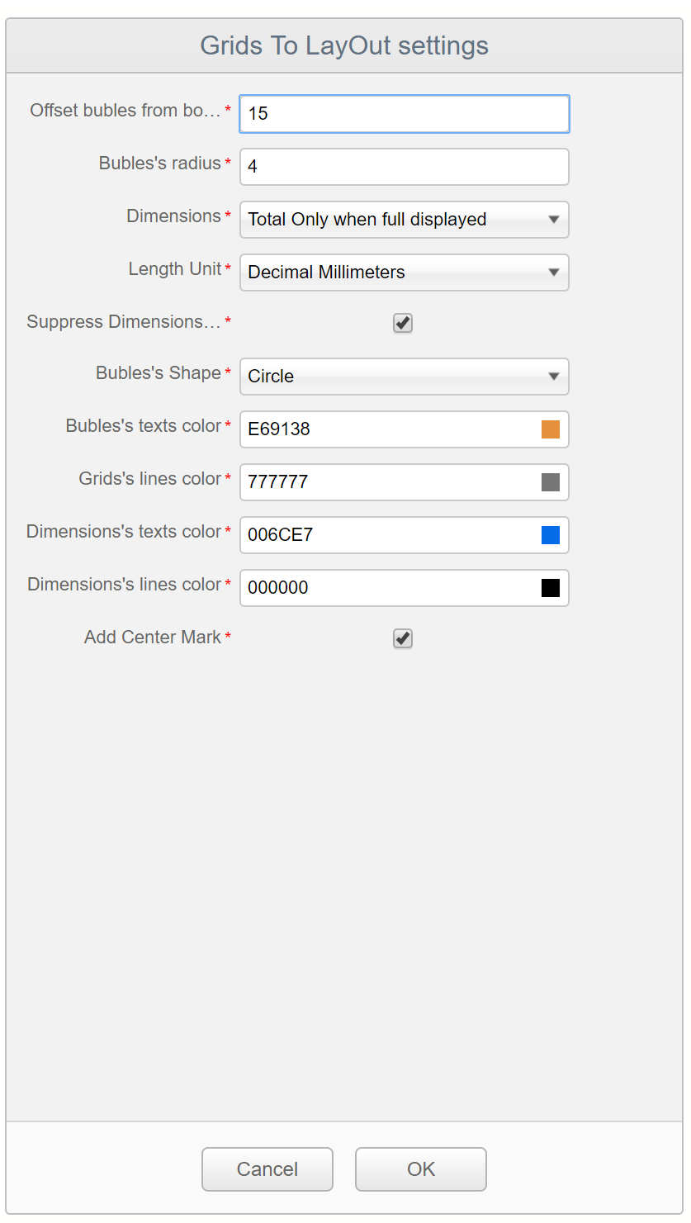This screenshot has width=691, height=1223.
Task: Open the Bubles's Shape dropdown
Action: coord(404,377)
